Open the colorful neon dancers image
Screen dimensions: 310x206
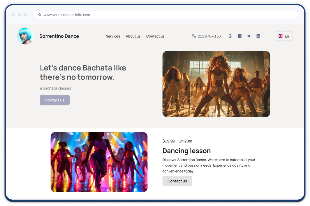click(99, 162)
